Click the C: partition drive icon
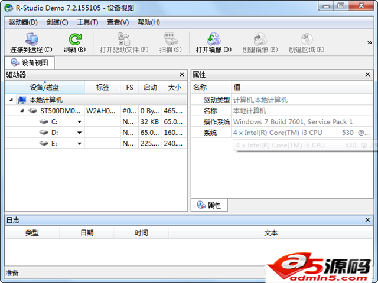378x283 pixels. tap(44, 121)
